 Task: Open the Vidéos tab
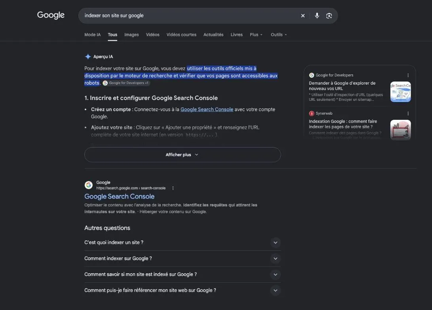[152, 35]
